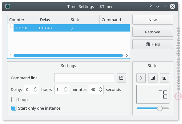The width and height of the screenshot is (182, 124).
Task: Click the titlebar question mark help icon
Action: (x=150, y=6)
